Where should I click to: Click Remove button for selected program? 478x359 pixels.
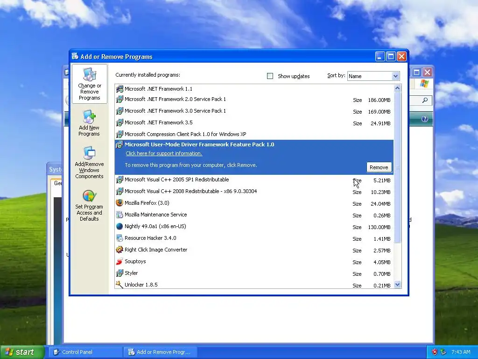379,167
